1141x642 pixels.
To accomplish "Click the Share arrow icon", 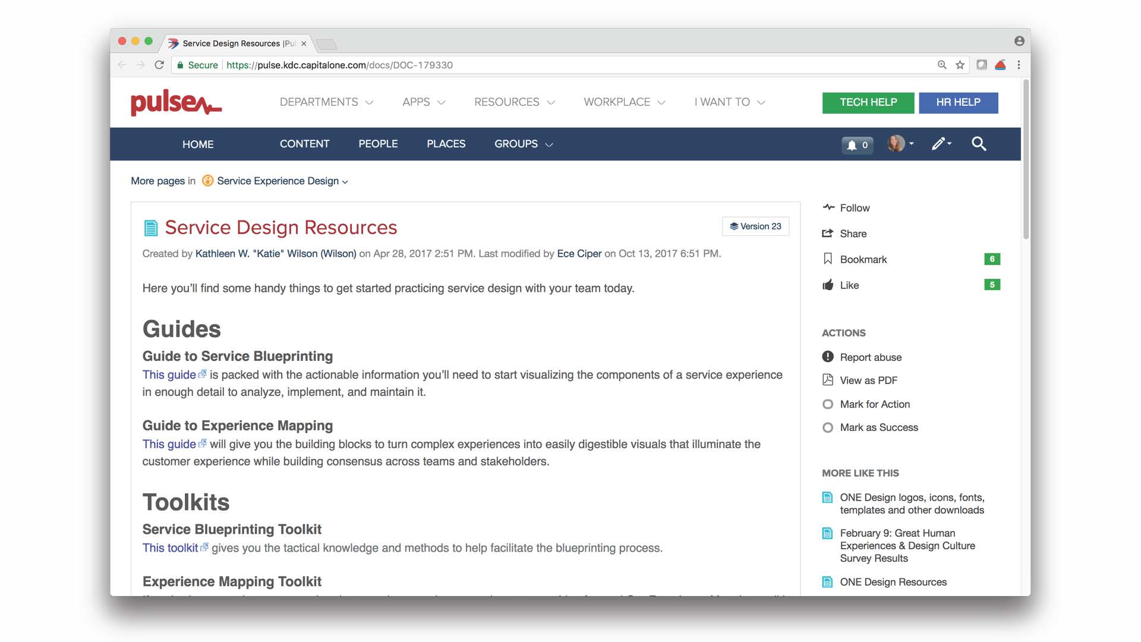I will 827,234.
